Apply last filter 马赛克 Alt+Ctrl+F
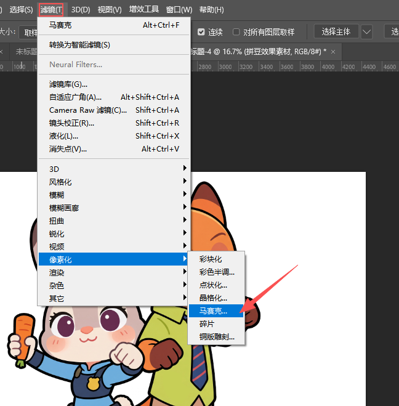This screenshot has height=406, width=399. tap(114, 25)
